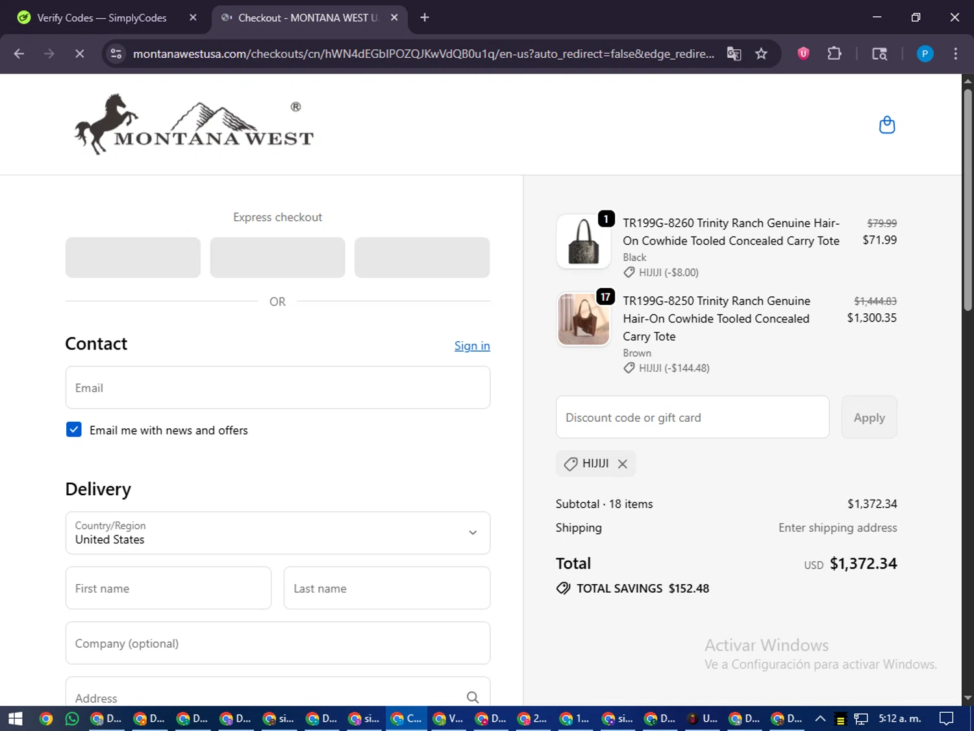Open the site information icon in address bar
The width and height of the screenshot is (974, 731).
click(116, 54)
